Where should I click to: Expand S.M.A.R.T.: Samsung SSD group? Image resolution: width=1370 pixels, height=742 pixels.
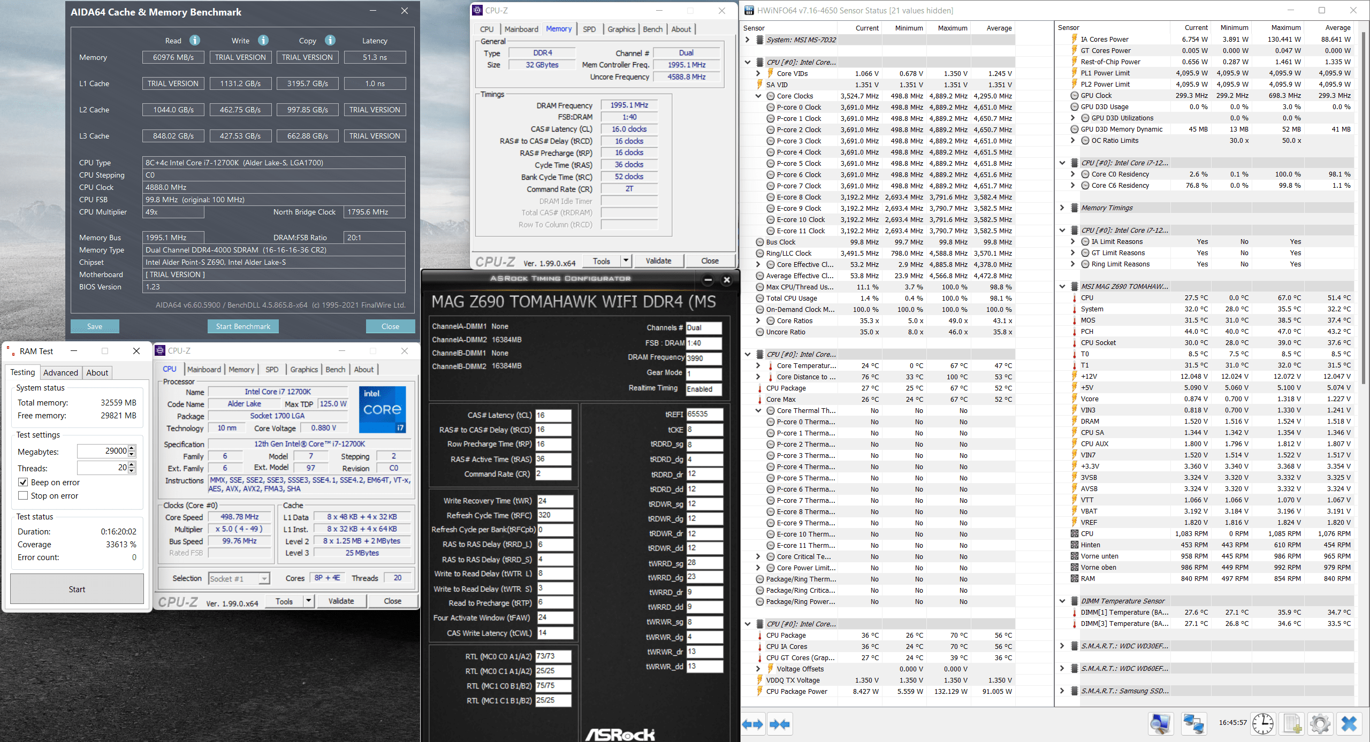pos(1062,691)
